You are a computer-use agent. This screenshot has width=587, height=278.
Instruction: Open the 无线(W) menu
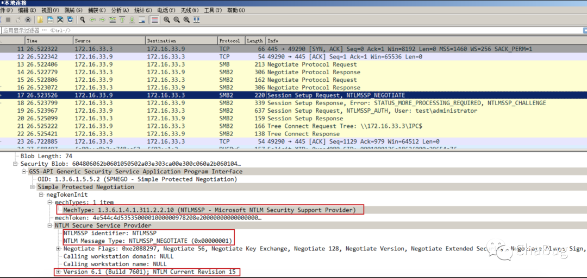click(190, 10)
